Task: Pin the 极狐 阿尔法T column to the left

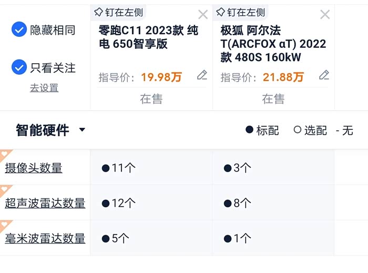Action: (x=241, y=12)
